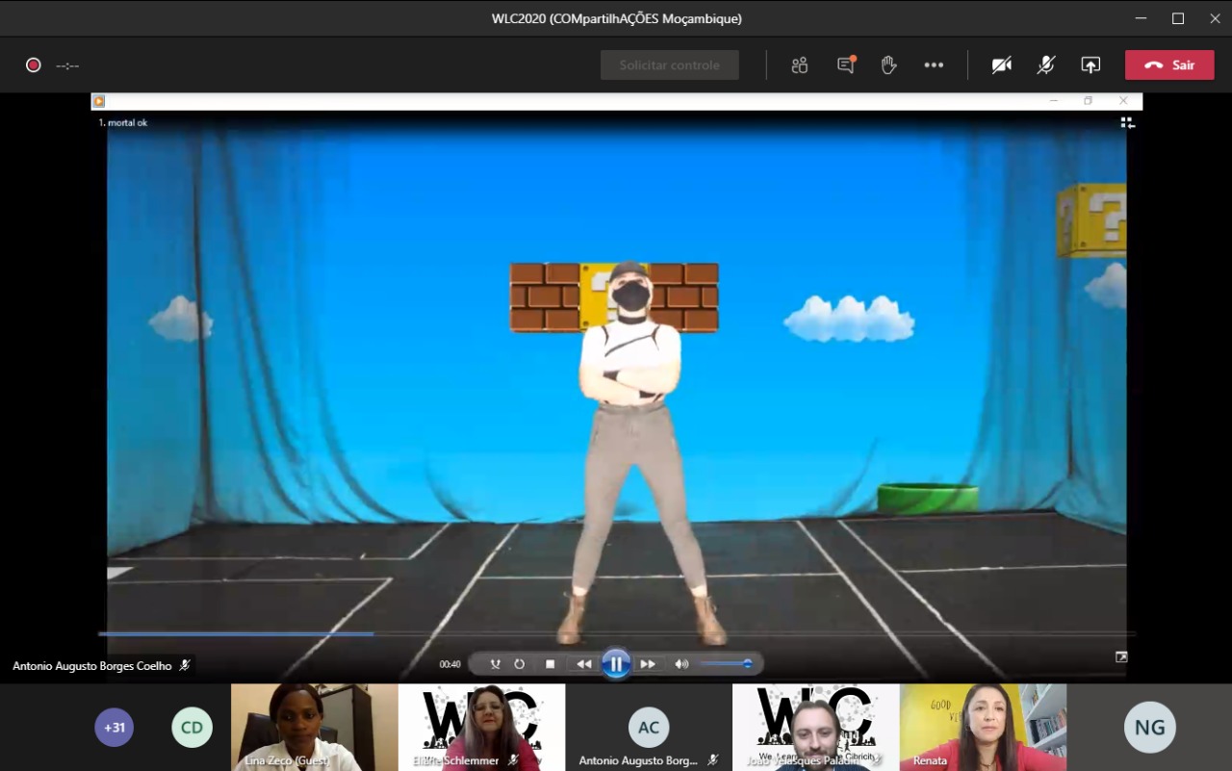This screenshot has width=1232, height=771.
Task: Restore down the shared media player window
Action: tap(1089, 101)
